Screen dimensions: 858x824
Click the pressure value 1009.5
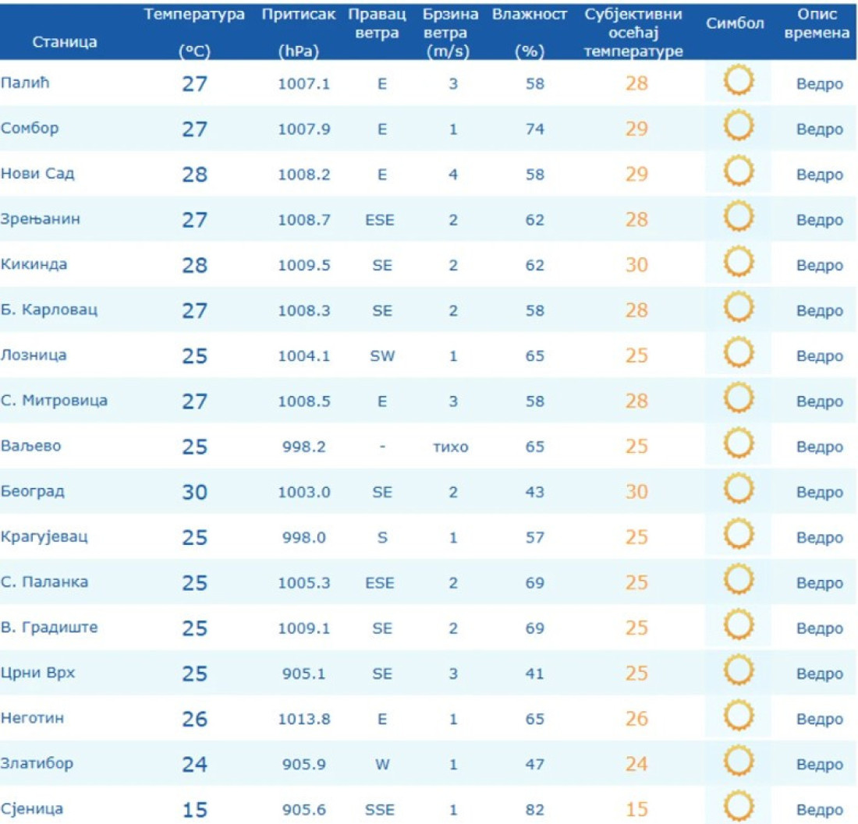point(303,265)
